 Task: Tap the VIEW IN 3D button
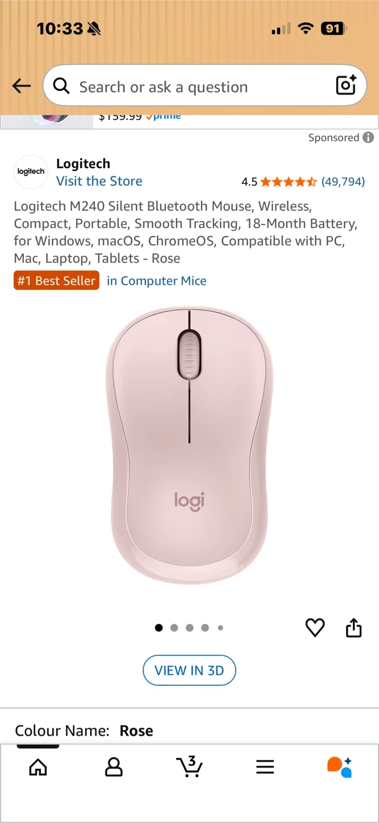tap(189, 670)
